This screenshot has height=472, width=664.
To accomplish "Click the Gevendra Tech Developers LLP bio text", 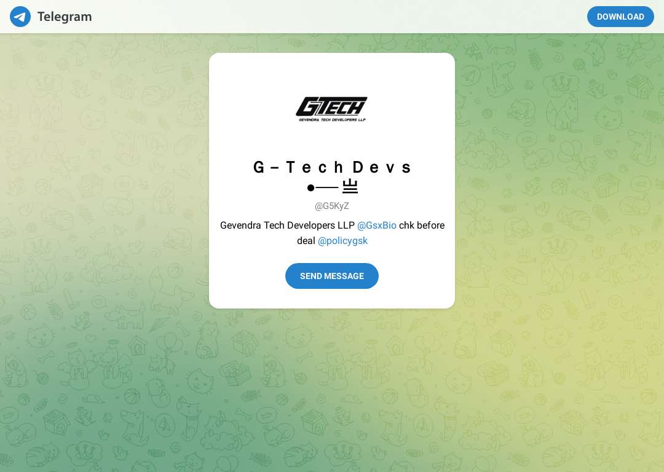I will pyautogui.click(x=287, y=225).
